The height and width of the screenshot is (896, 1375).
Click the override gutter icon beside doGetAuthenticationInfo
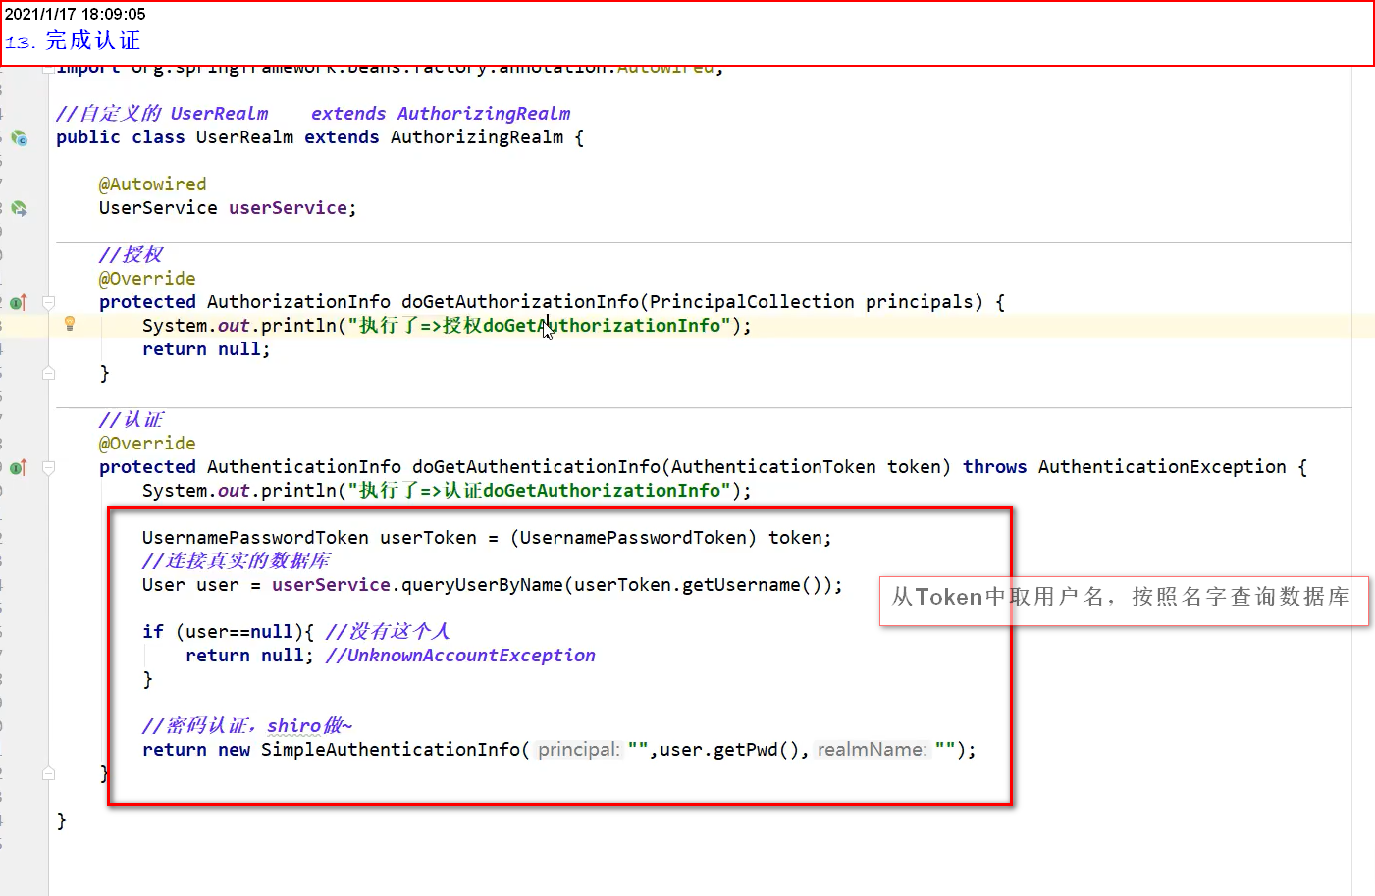[19, 468]
